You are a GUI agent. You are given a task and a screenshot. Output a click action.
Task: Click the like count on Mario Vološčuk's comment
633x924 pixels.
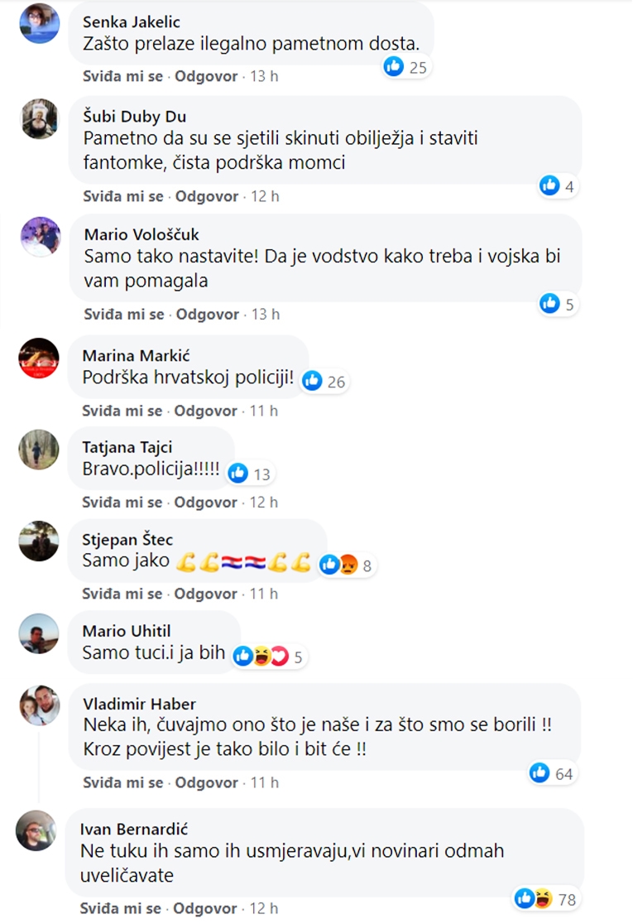(x=559, y=304)
